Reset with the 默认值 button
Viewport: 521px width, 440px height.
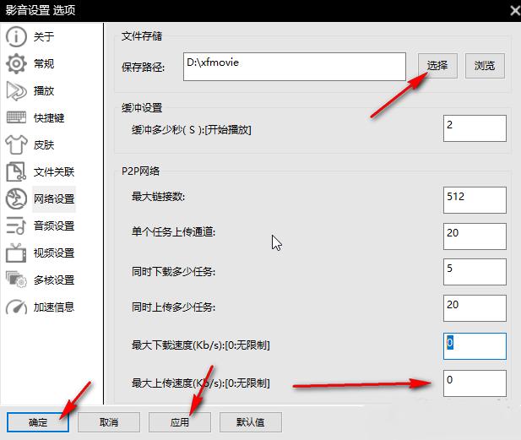point(250,421)
